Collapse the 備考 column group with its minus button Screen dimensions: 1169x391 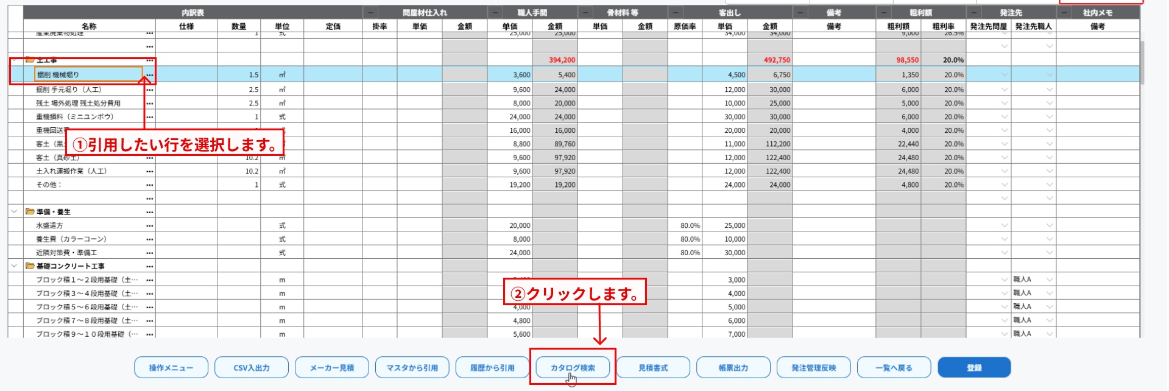800,12
